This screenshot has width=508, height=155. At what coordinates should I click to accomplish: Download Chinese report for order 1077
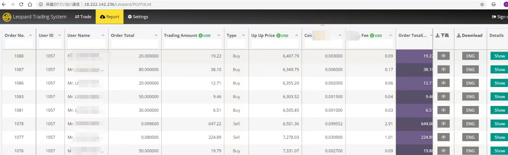click(x=444, y=137)
